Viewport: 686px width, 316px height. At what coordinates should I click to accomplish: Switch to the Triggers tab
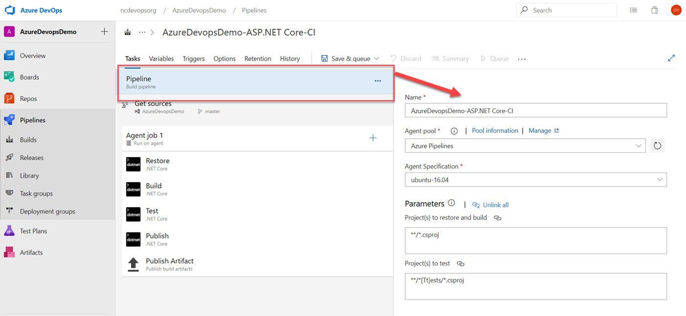tap(194, 59)
